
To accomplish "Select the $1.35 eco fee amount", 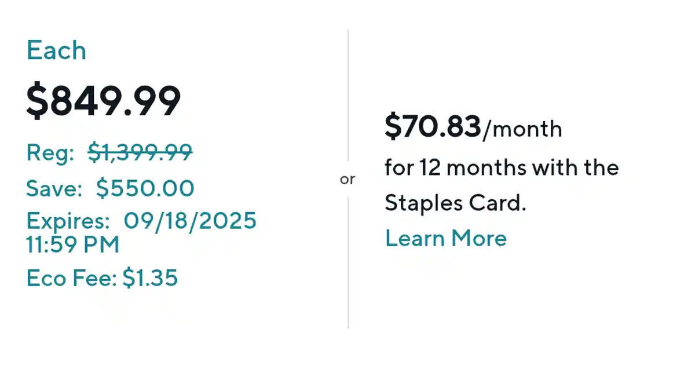I will coord(150,279).
